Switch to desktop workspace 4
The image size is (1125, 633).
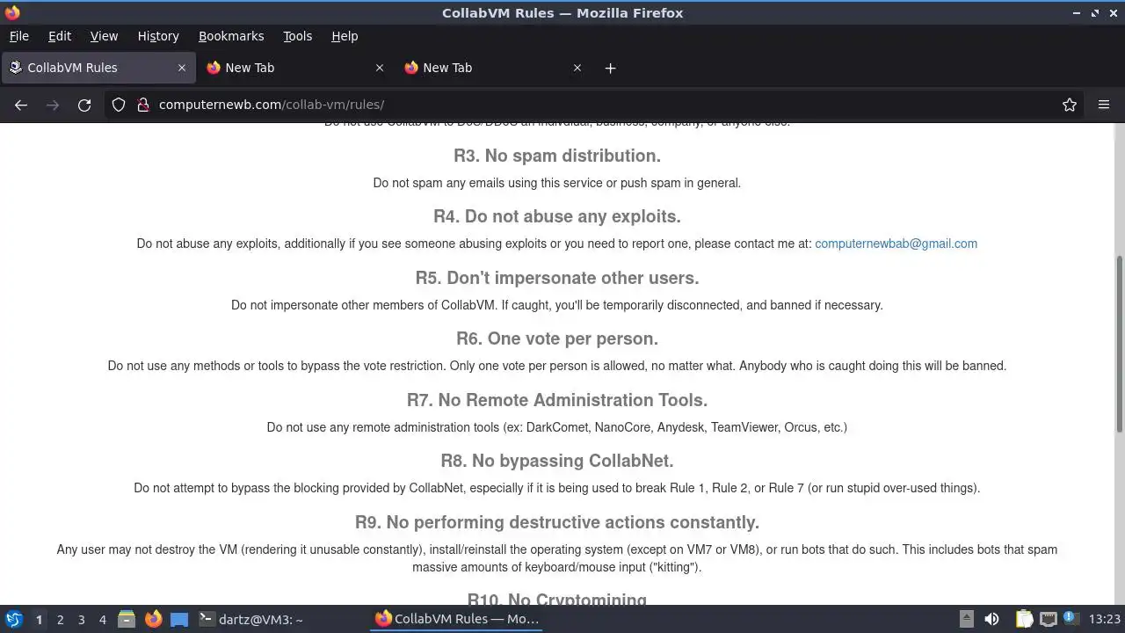[x=102, y=620]
